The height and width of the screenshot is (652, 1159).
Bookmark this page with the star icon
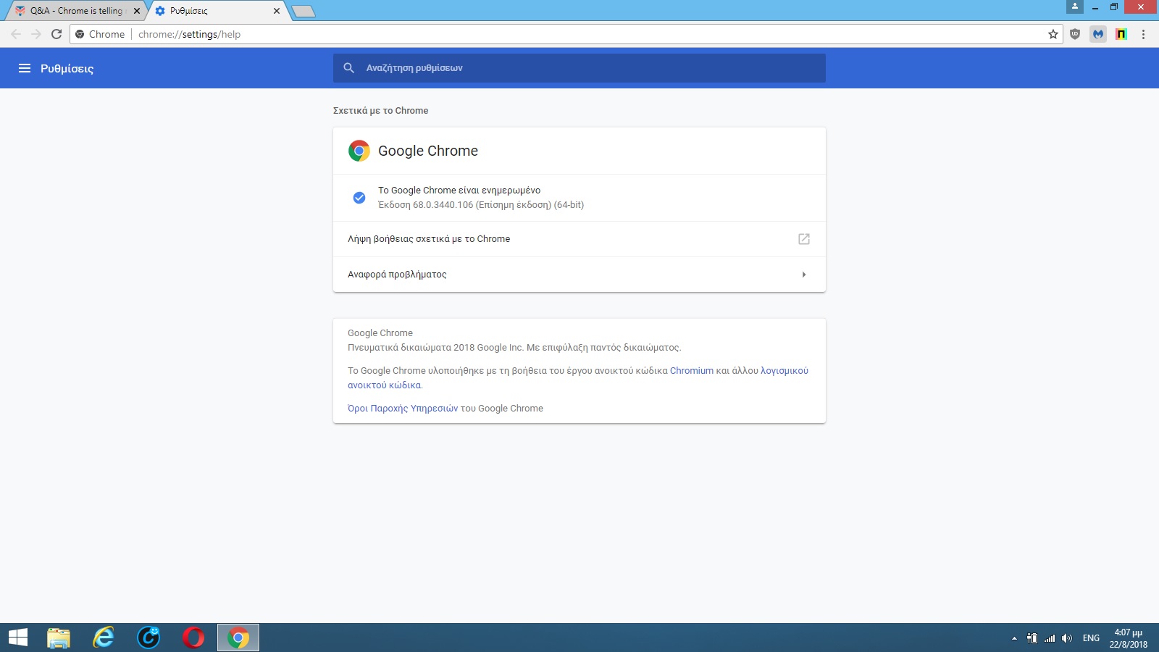pyautogui.click(x=1053, y=34)
